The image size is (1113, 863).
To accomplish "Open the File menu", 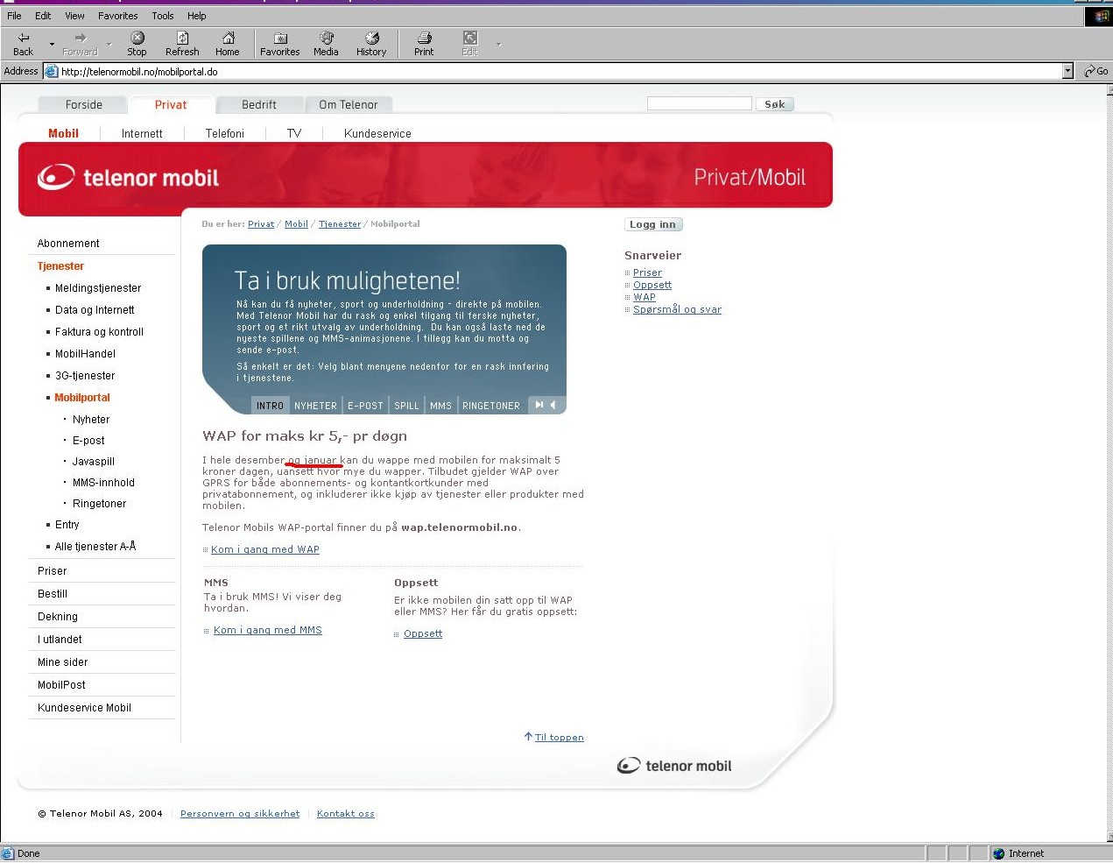I will tap(14, 16).
